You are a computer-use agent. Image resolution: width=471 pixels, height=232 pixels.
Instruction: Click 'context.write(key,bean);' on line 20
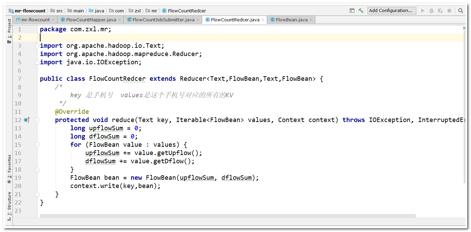116,186
